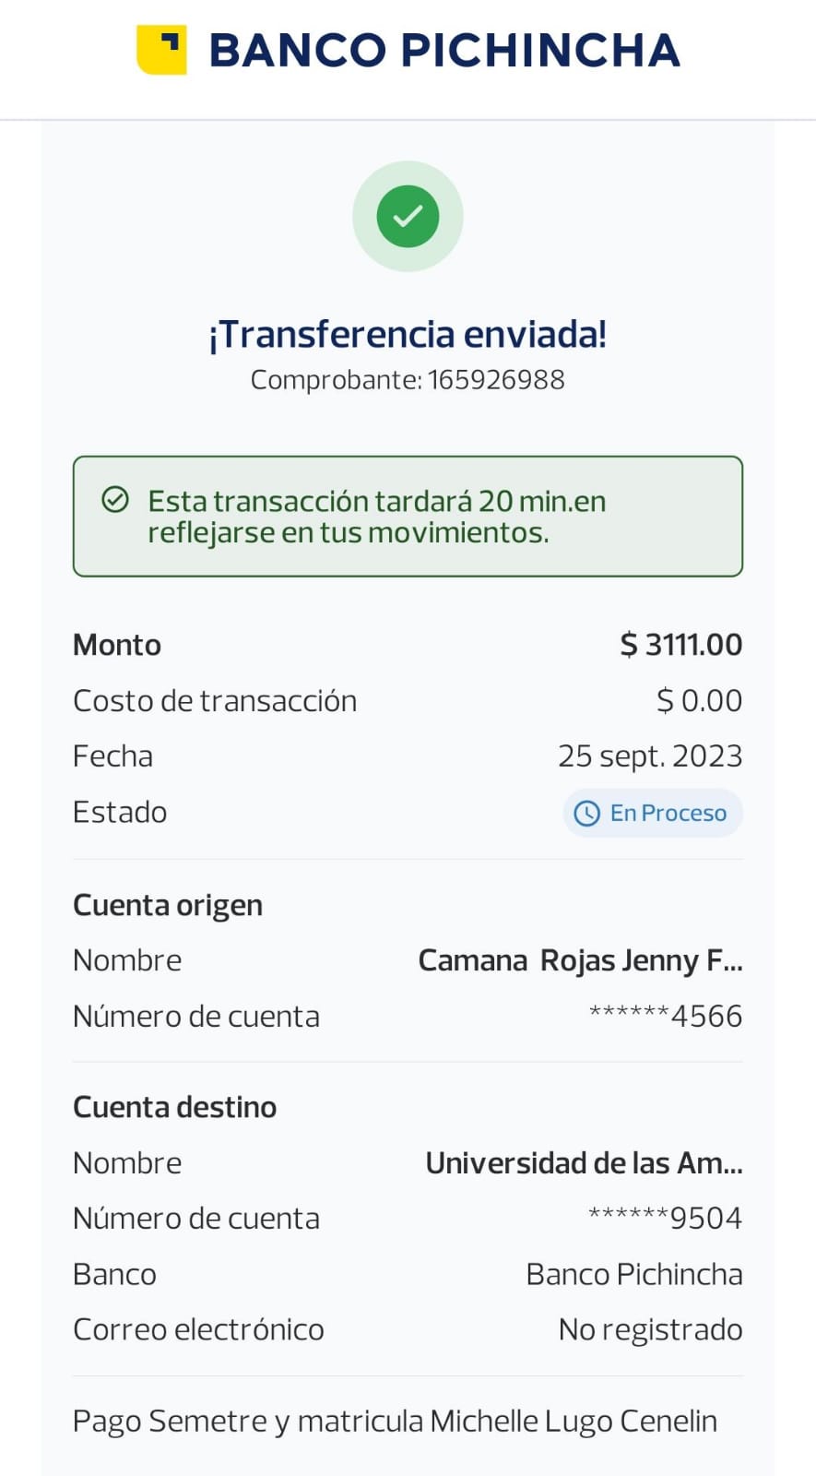Tap the 20 min transaction notice banner
Screen dimensions: 816x1476
pos(408,517)
